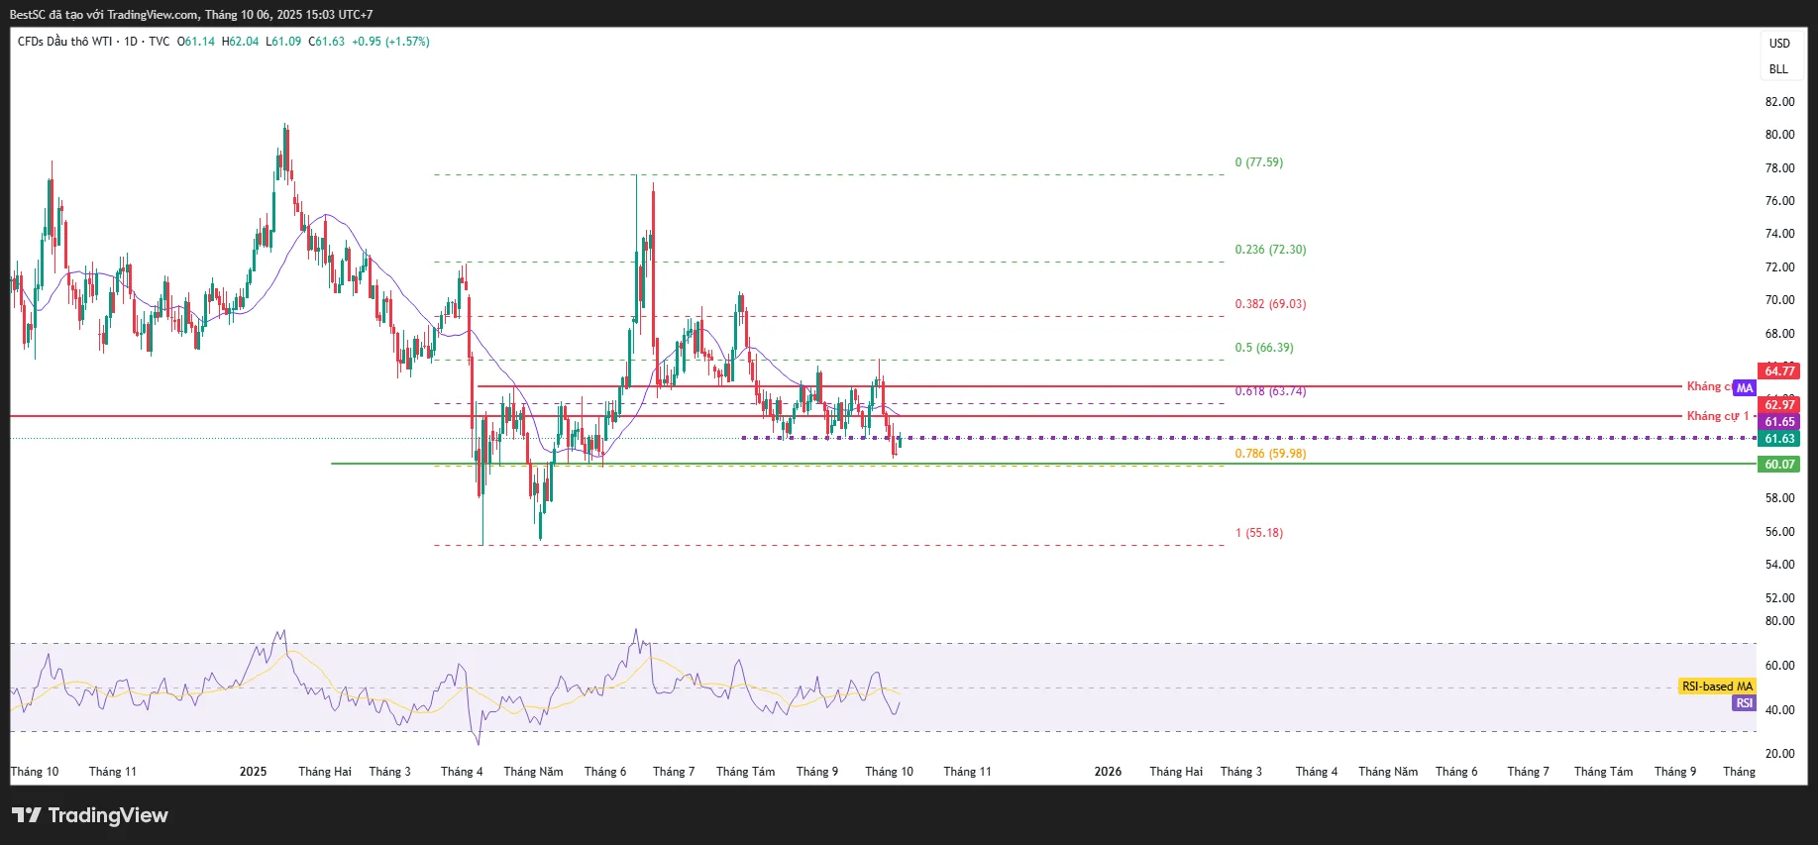1818x845 pixels.
Task: Click the Kháng cự 1 resistance label
Action: pos(1718,416)
